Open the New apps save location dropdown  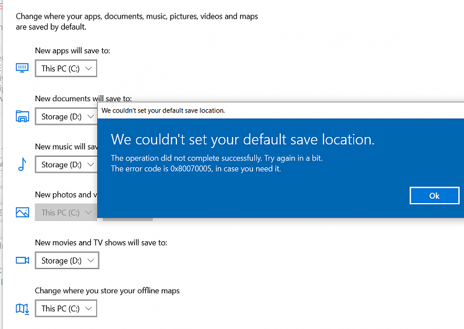point(66,69)
